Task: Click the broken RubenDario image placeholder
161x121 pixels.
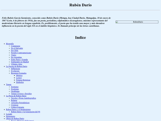Action: click(137, 22)
